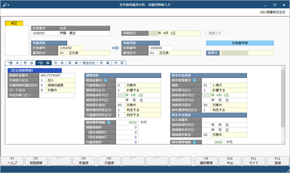
Task: Open info icon beside 健保標準報酬
Action: tap(109, 123)
